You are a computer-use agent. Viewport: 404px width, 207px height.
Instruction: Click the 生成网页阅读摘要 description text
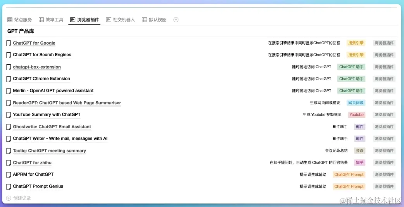[x=325, y=103]
